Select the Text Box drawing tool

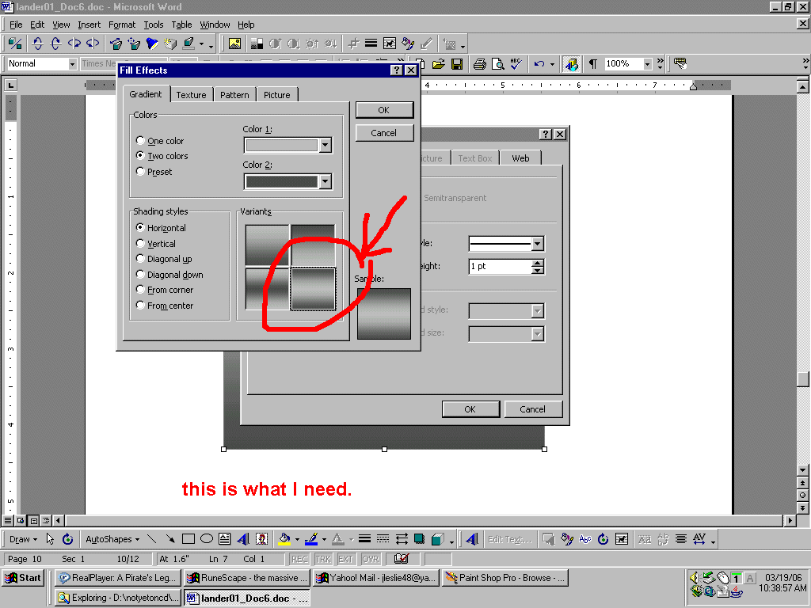tap(224, 539)
